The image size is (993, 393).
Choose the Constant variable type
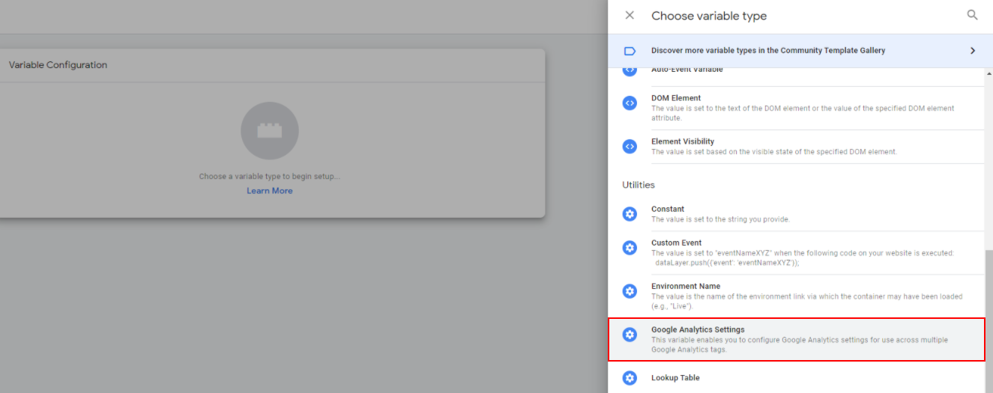click(795, 214)
